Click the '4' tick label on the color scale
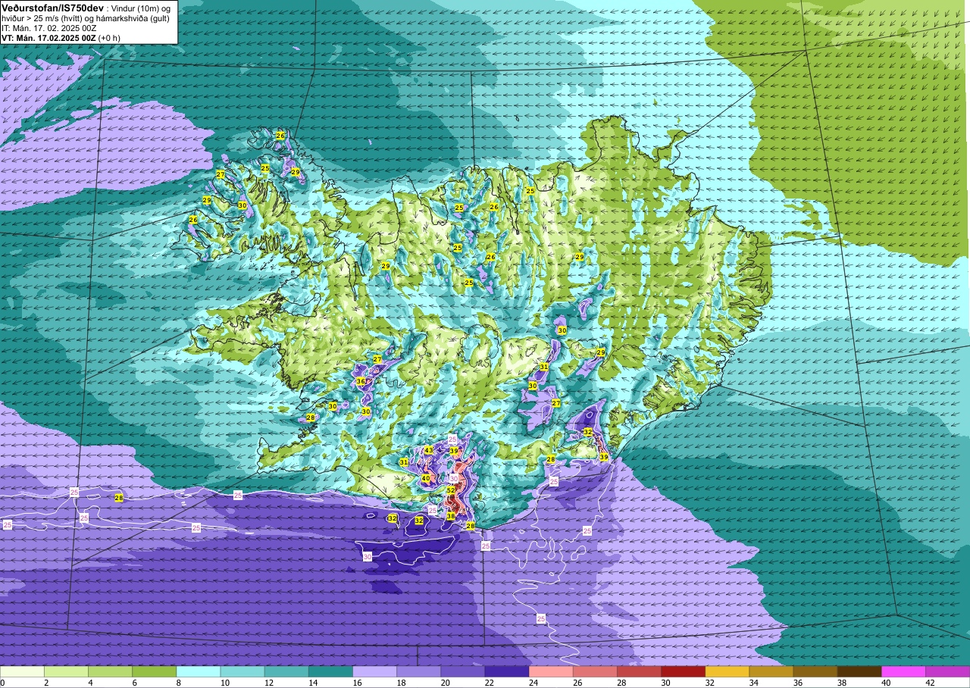The width and height of the screenshot is (970, 688). pos(89,683)
